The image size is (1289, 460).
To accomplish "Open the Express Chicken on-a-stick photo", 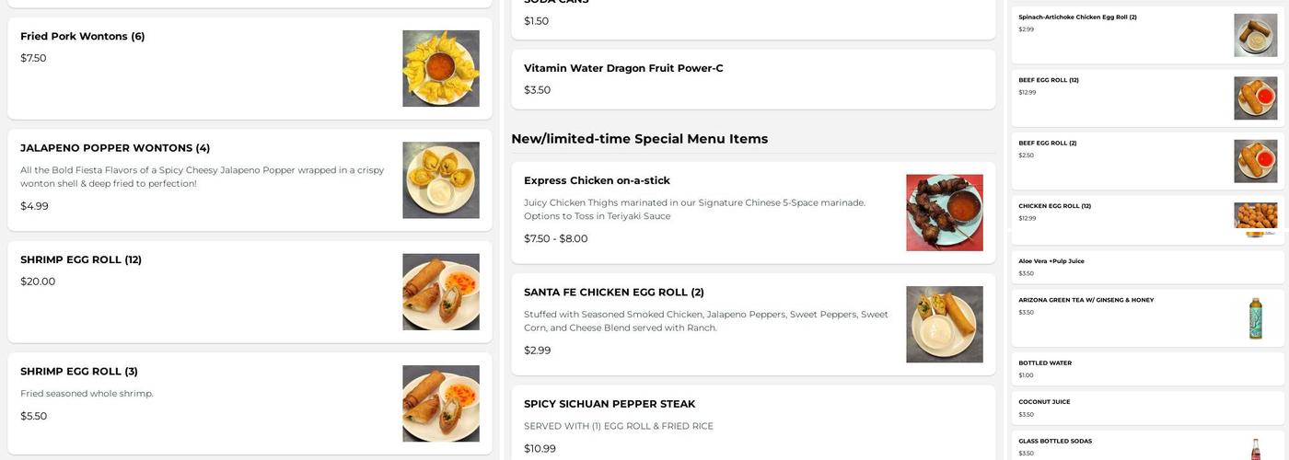I will pos(944,213).
